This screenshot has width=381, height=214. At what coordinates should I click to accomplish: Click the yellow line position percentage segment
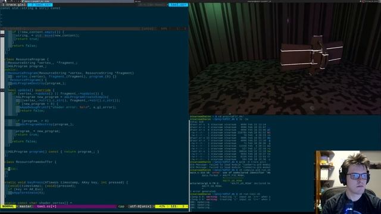tap(171, 206)
